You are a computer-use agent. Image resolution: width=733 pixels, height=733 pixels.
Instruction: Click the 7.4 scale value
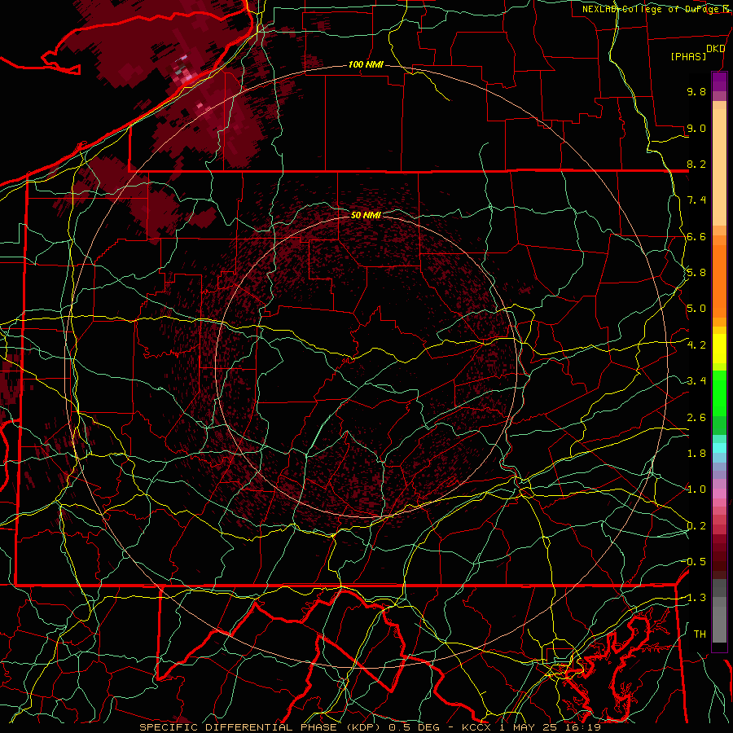tap(696, 200)
